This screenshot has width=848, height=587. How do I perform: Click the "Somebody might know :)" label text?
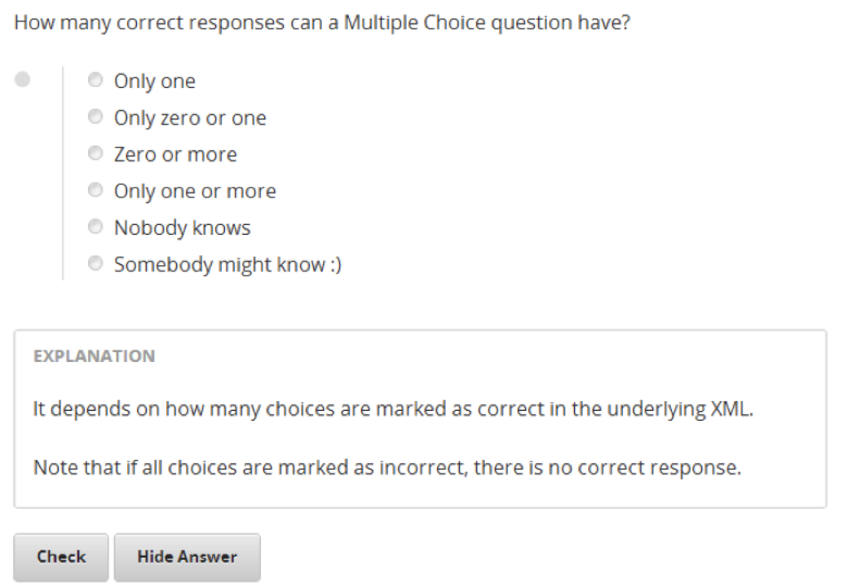(227, 265)
